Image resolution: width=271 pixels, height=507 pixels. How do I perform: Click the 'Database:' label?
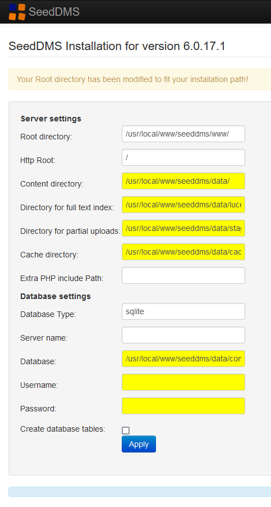point(38,361)
